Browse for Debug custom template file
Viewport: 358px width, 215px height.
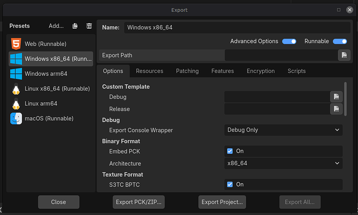click(336, 97)
